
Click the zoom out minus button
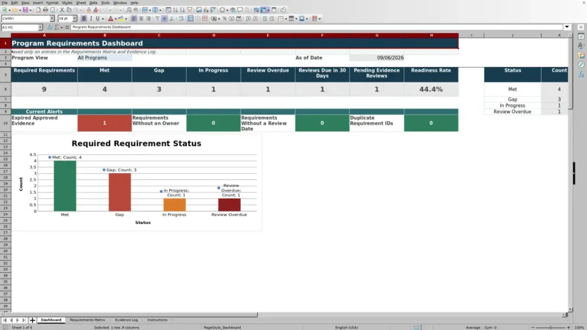(x=533, y=327)
